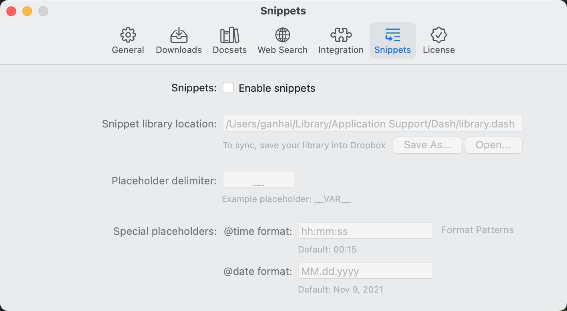Screen dimensions: 567x311
Task: Open the Web Search settings
Action: pos(283,40)
